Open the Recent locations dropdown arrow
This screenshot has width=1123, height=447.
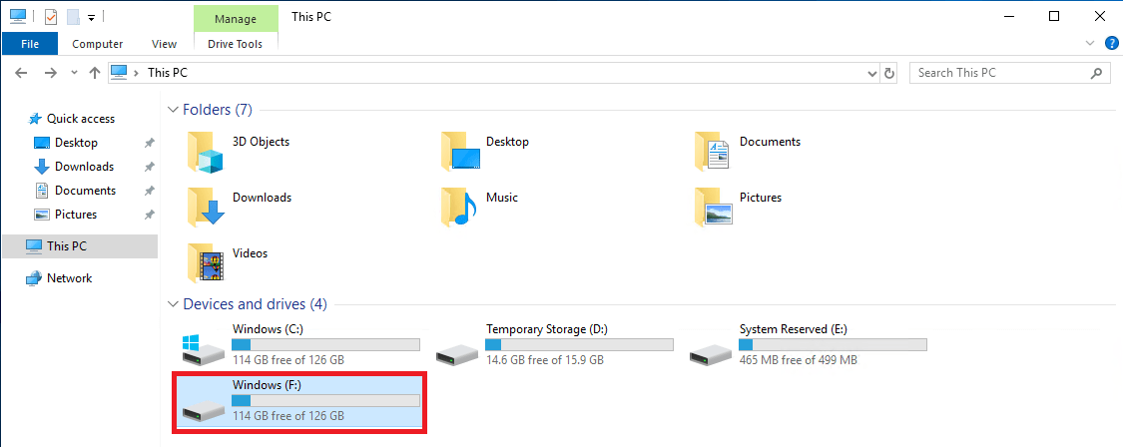[75, 73]
